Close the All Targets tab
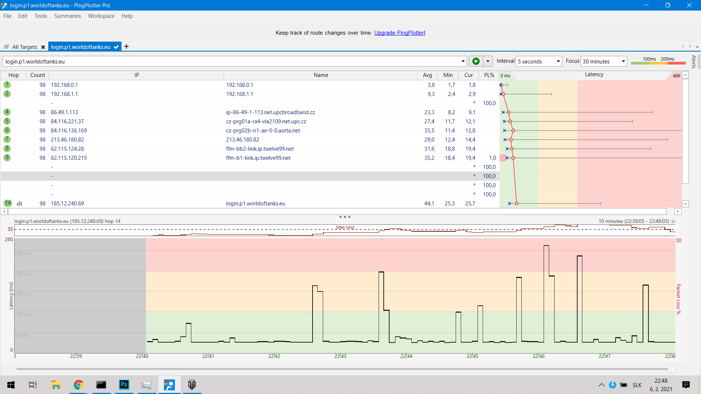 [x=43, y=47]
